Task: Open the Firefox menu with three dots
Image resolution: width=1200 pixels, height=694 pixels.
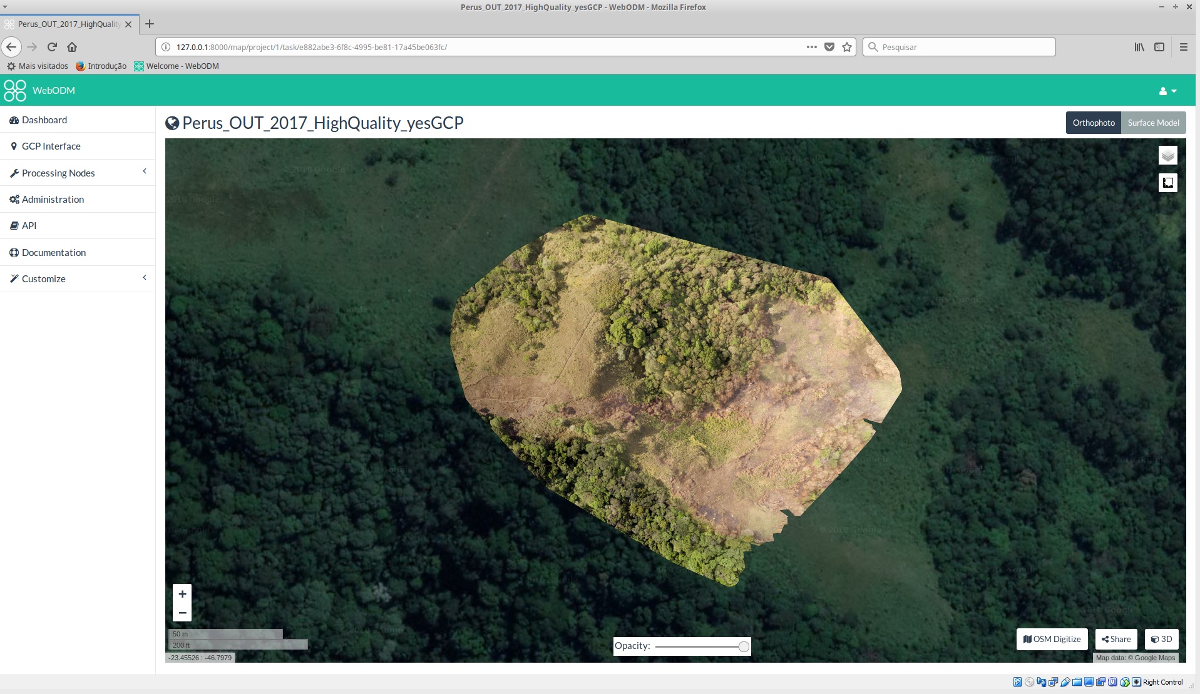Action: 811,46
